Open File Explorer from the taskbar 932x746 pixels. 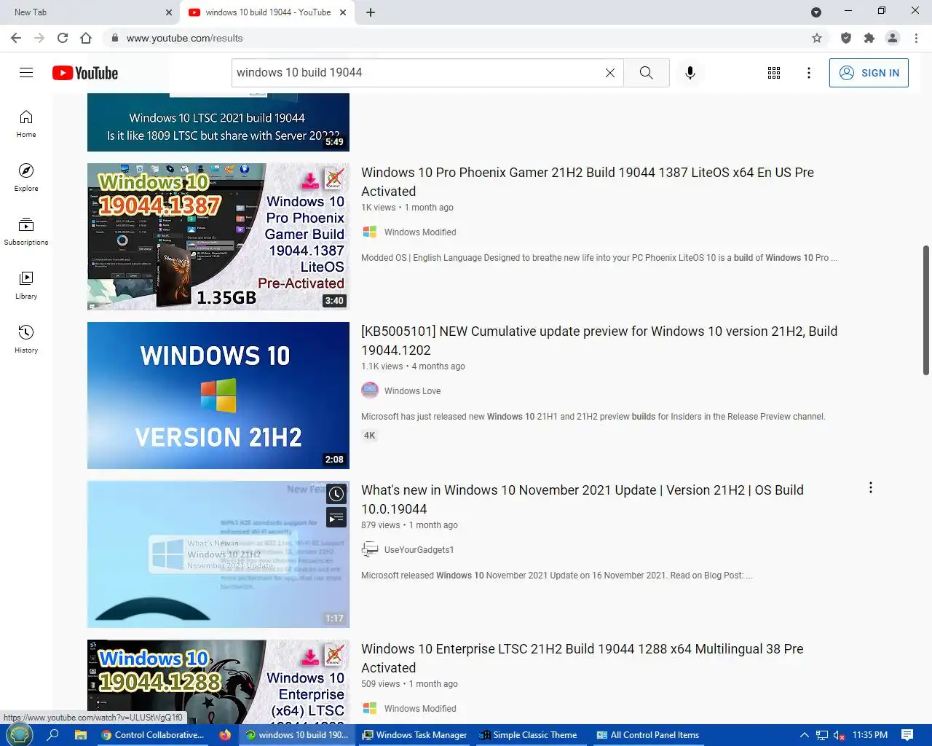81,735
